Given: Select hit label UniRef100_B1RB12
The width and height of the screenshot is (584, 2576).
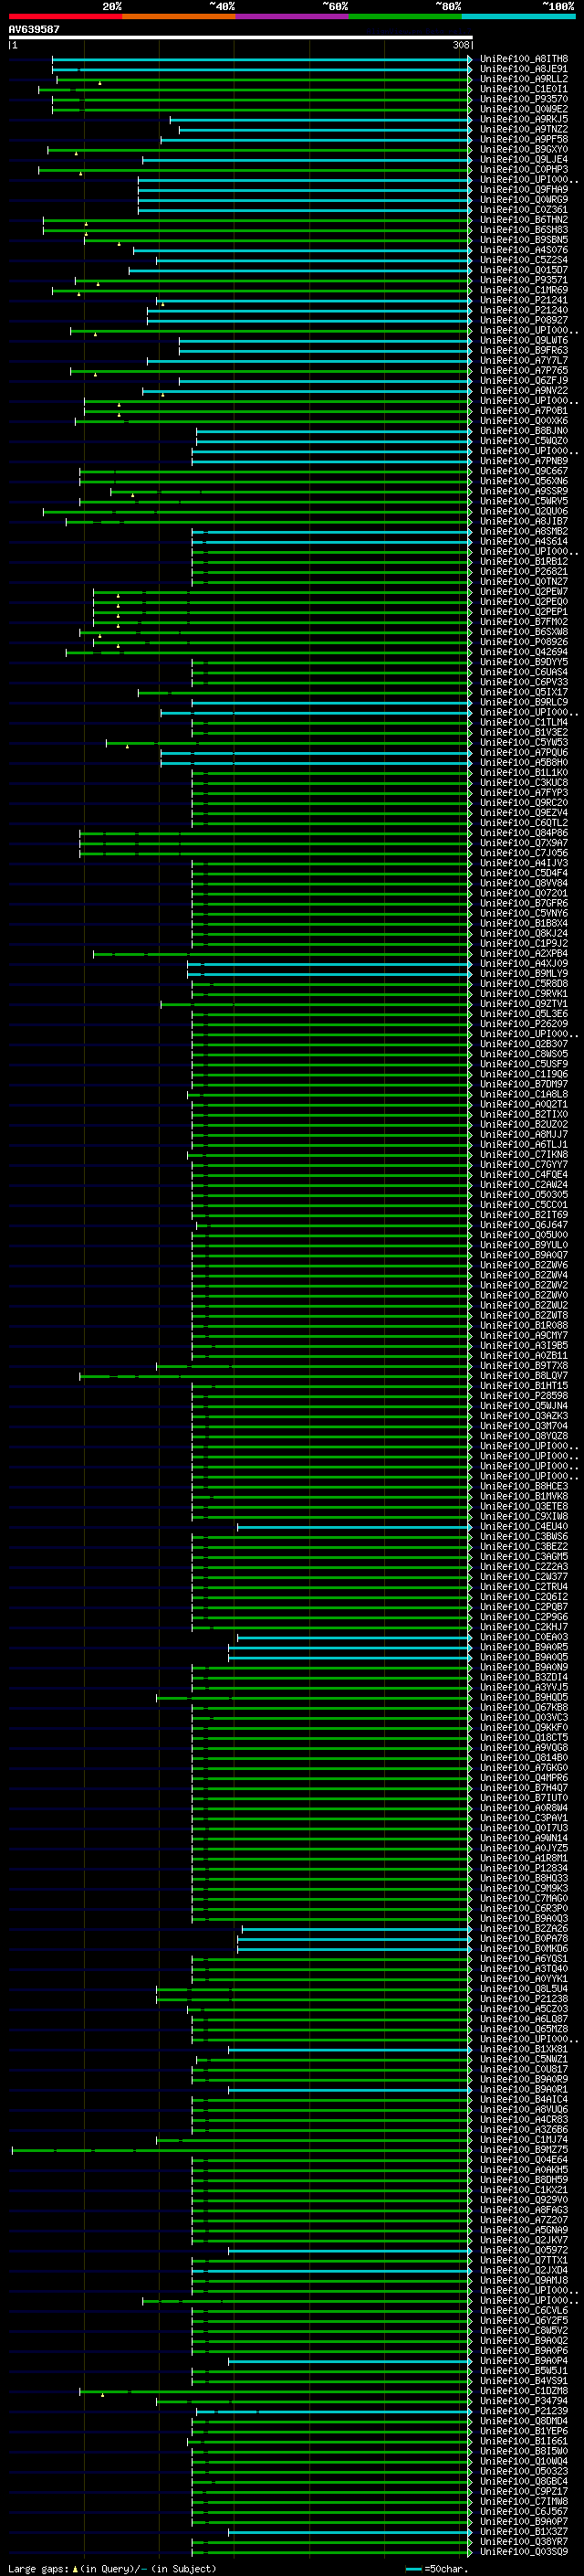Looking at the screenshot, I should pos(524,562).
